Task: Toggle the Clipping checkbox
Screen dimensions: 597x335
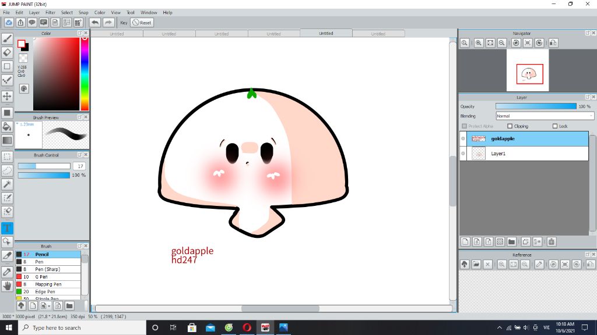Action: pos(510,126)
